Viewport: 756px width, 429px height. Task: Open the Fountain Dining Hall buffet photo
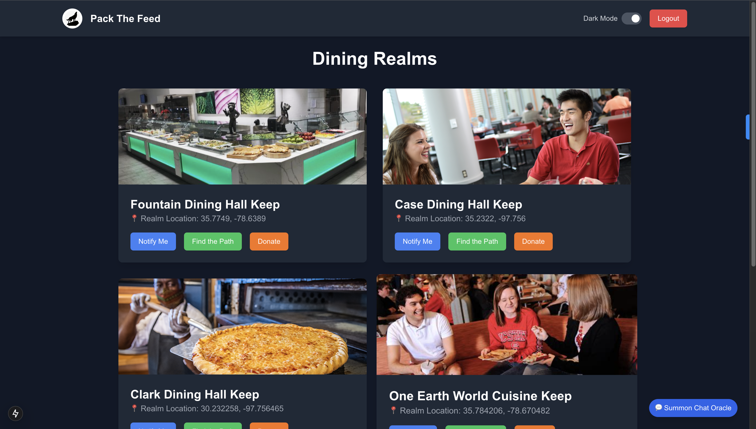click(x=243, y=136)
